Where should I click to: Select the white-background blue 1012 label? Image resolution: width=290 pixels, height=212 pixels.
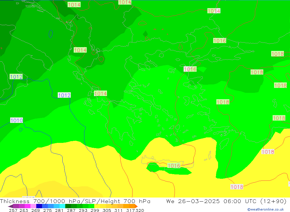[64, 95]
